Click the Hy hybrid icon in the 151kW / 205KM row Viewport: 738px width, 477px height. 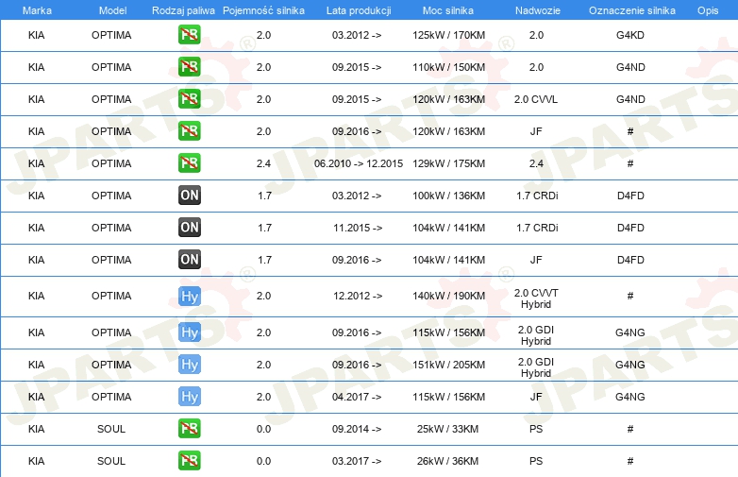pyautogui.click(x=189, y=365)
